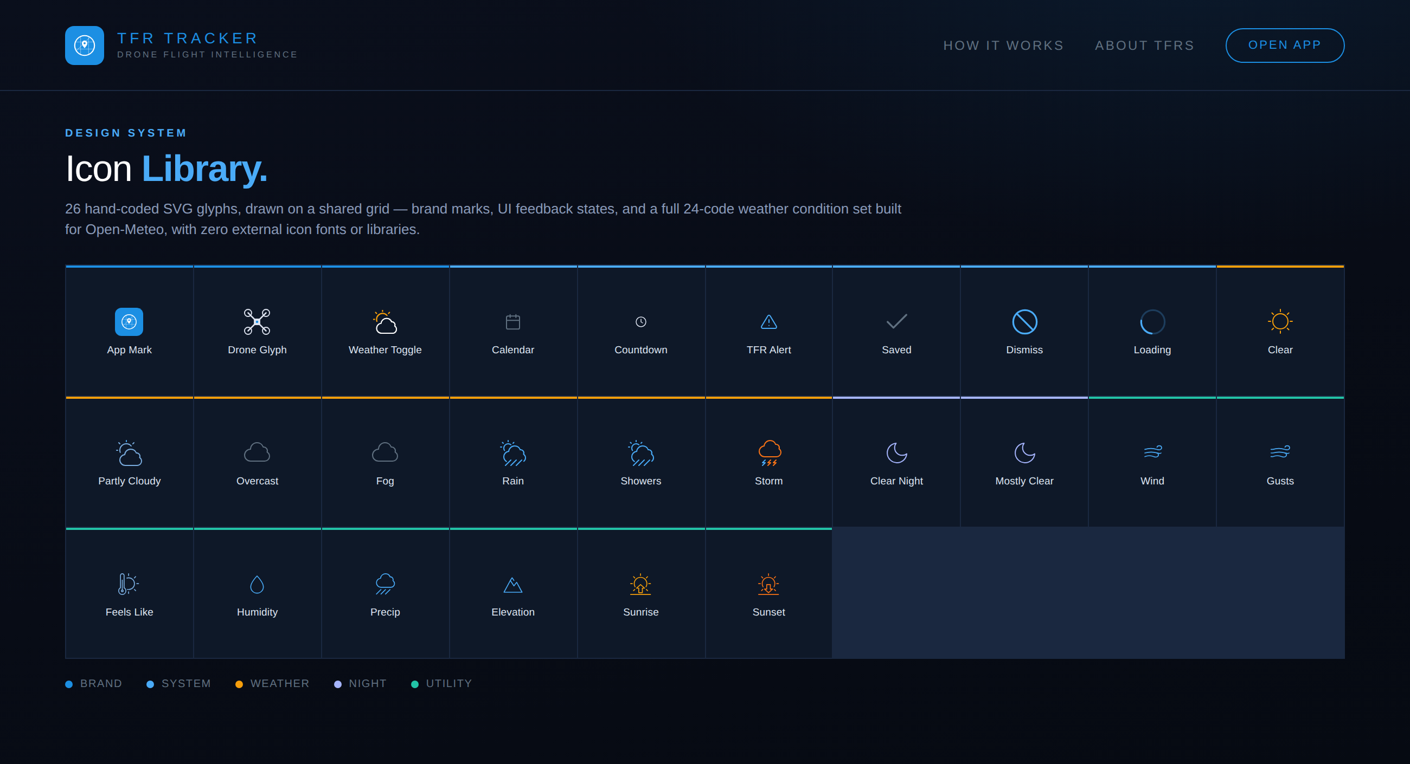
Task: Click the 'Partly Cloudy' label text
Action: 129,481
